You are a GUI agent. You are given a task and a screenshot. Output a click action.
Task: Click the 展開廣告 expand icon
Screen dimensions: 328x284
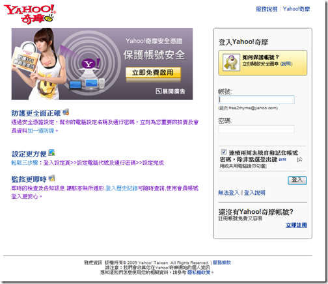click(x=158, y=91)
